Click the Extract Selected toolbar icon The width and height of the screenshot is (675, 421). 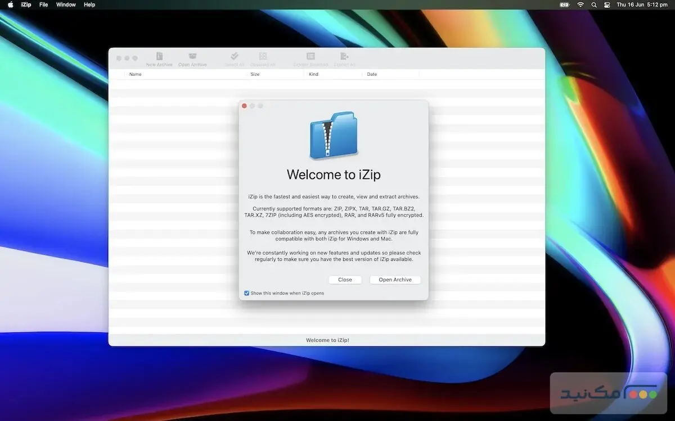pyautogui.click(x=310, y=58)
